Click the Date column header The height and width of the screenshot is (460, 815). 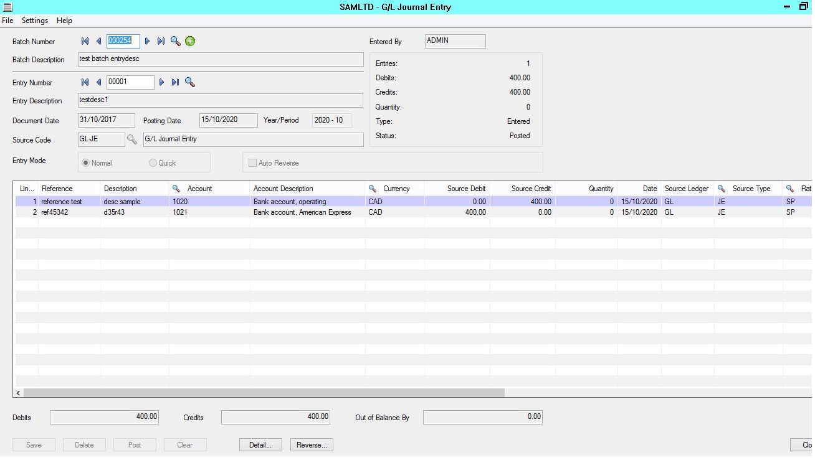(639, 189)
